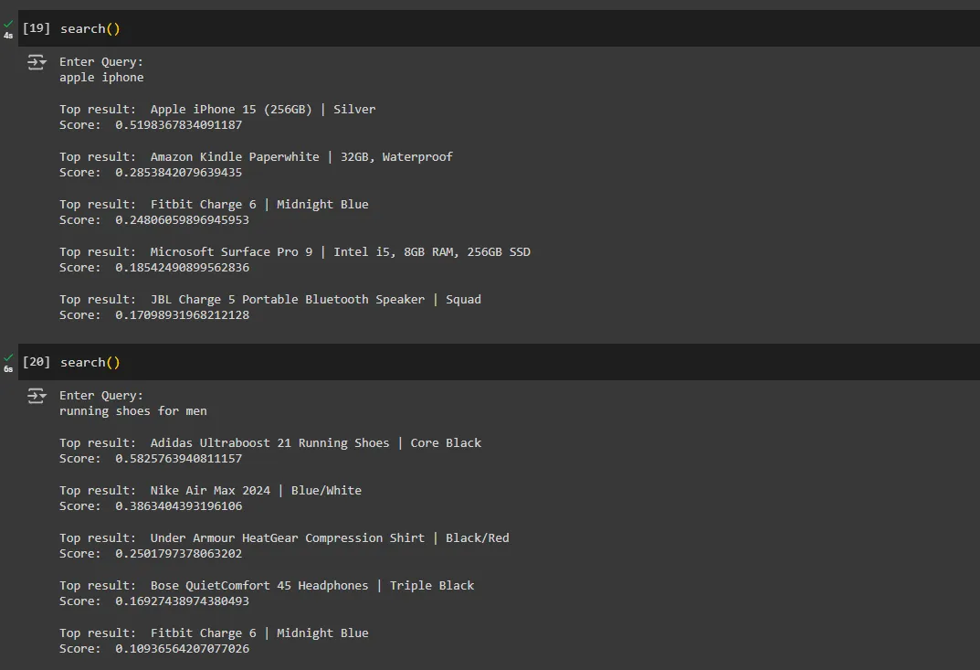980x670 pixels.
Task: Click the output toggle icon for cell 19
Action: click(x=37, y=62)
